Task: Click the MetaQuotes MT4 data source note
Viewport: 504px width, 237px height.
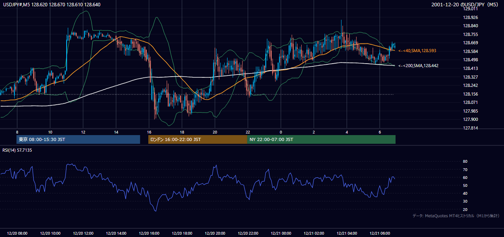Action: (456, 216)
